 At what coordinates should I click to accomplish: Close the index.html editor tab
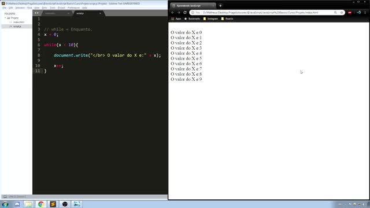pyautogui.click(x=69, y=13)
